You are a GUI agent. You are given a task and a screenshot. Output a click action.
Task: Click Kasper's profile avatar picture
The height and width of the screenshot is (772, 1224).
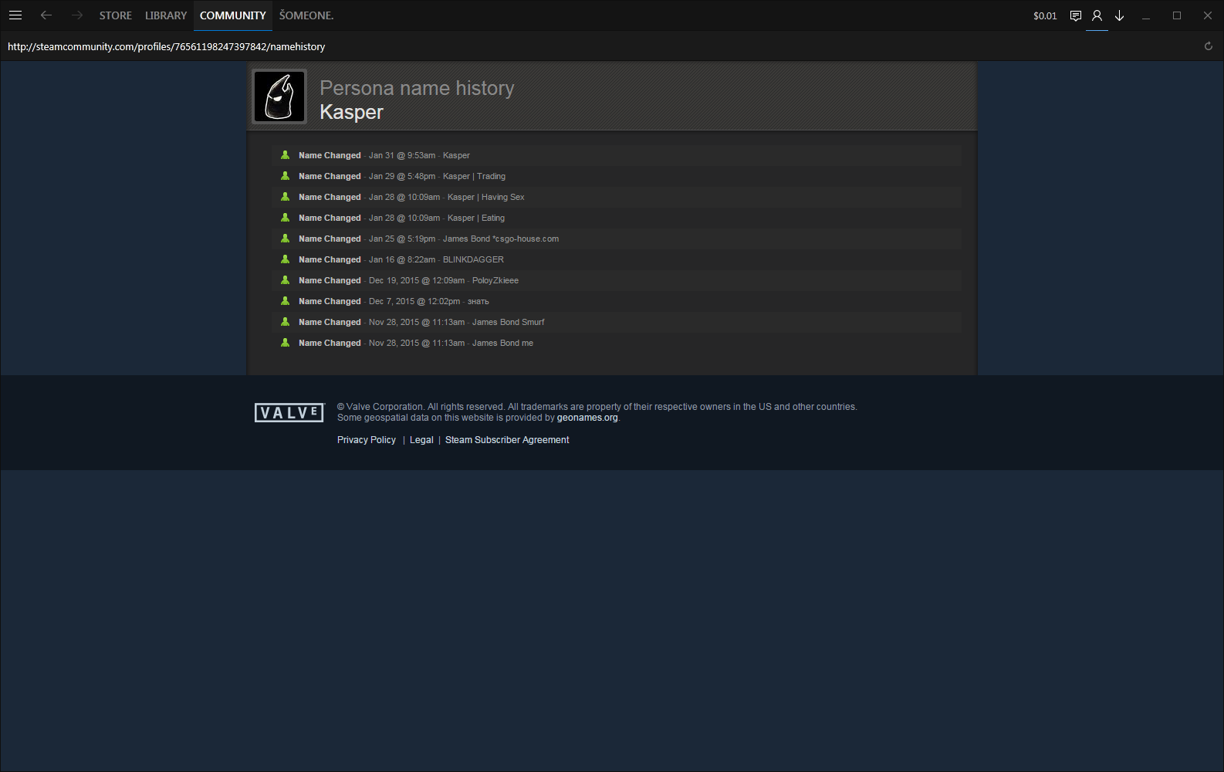[279, 96]
